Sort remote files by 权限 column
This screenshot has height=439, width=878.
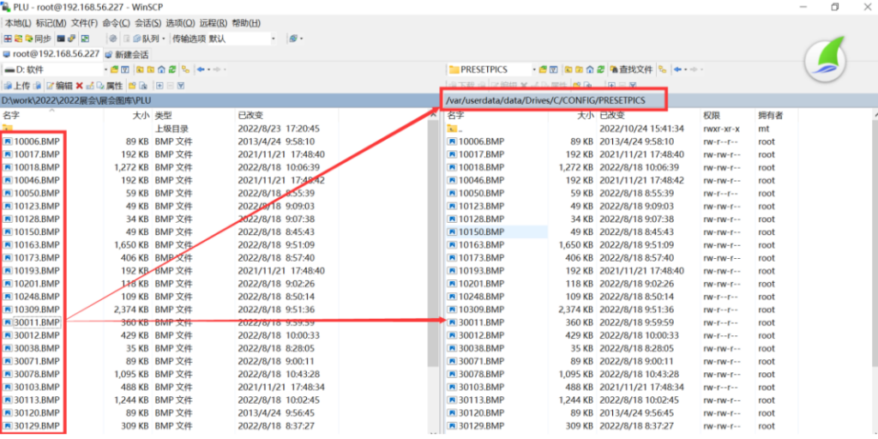pos(726,116)
